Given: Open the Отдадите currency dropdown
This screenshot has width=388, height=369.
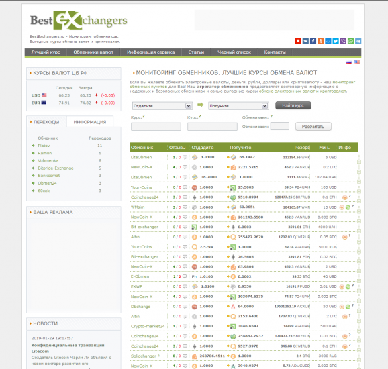Looking at the screenshot, I should tap(162, 106).
